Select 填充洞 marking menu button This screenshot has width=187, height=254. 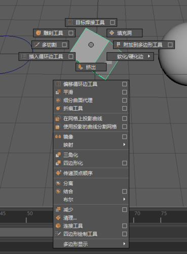click(125, 33)
